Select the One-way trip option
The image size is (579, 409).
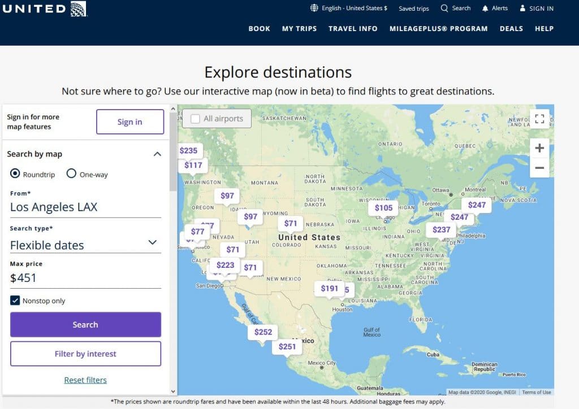click(72, 174)
